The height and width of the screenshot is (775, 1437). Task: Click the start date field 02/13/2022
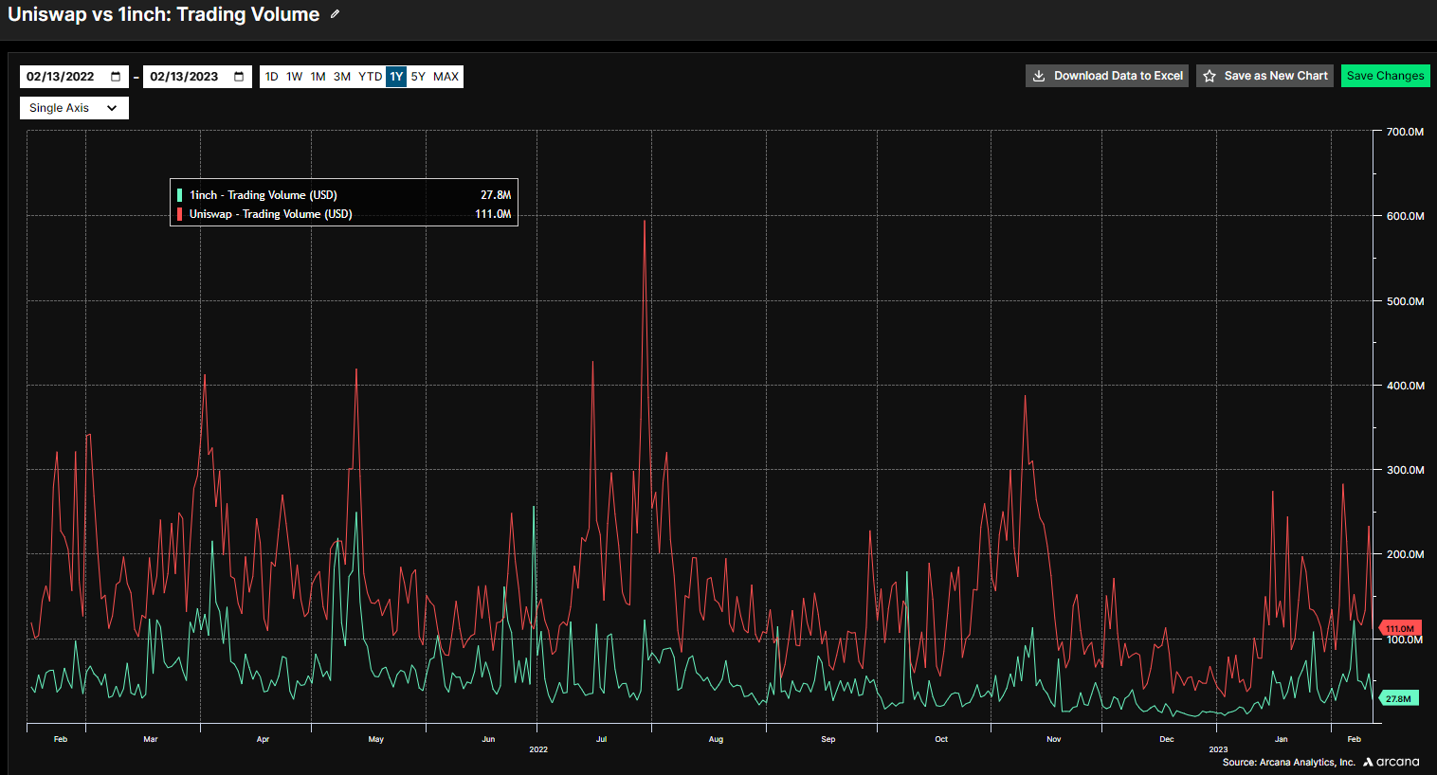[74, 77]
